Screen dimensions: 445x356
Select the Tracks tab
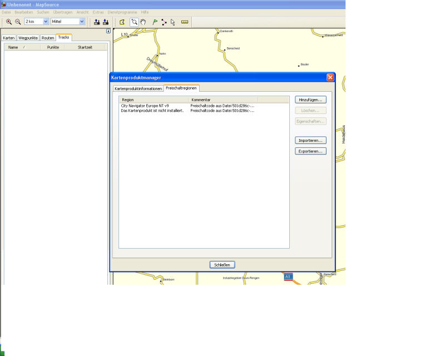click(63, 37)
